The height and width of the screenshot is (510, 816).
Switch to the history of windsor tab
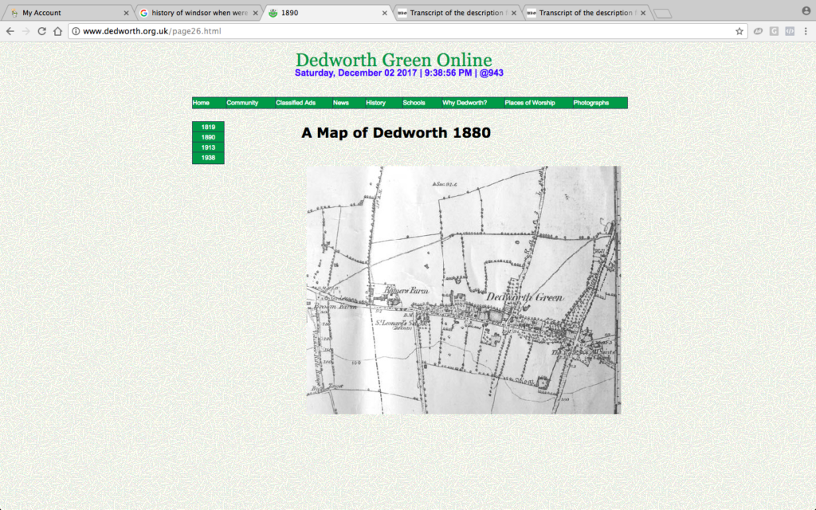(198, 13)
